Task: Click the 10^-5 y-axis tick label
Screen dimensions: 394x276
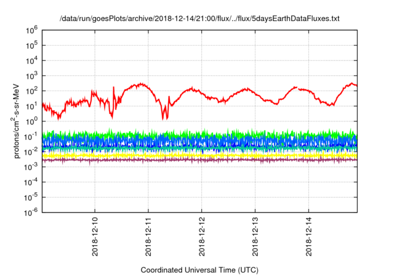Action: [x=31, y=197]
